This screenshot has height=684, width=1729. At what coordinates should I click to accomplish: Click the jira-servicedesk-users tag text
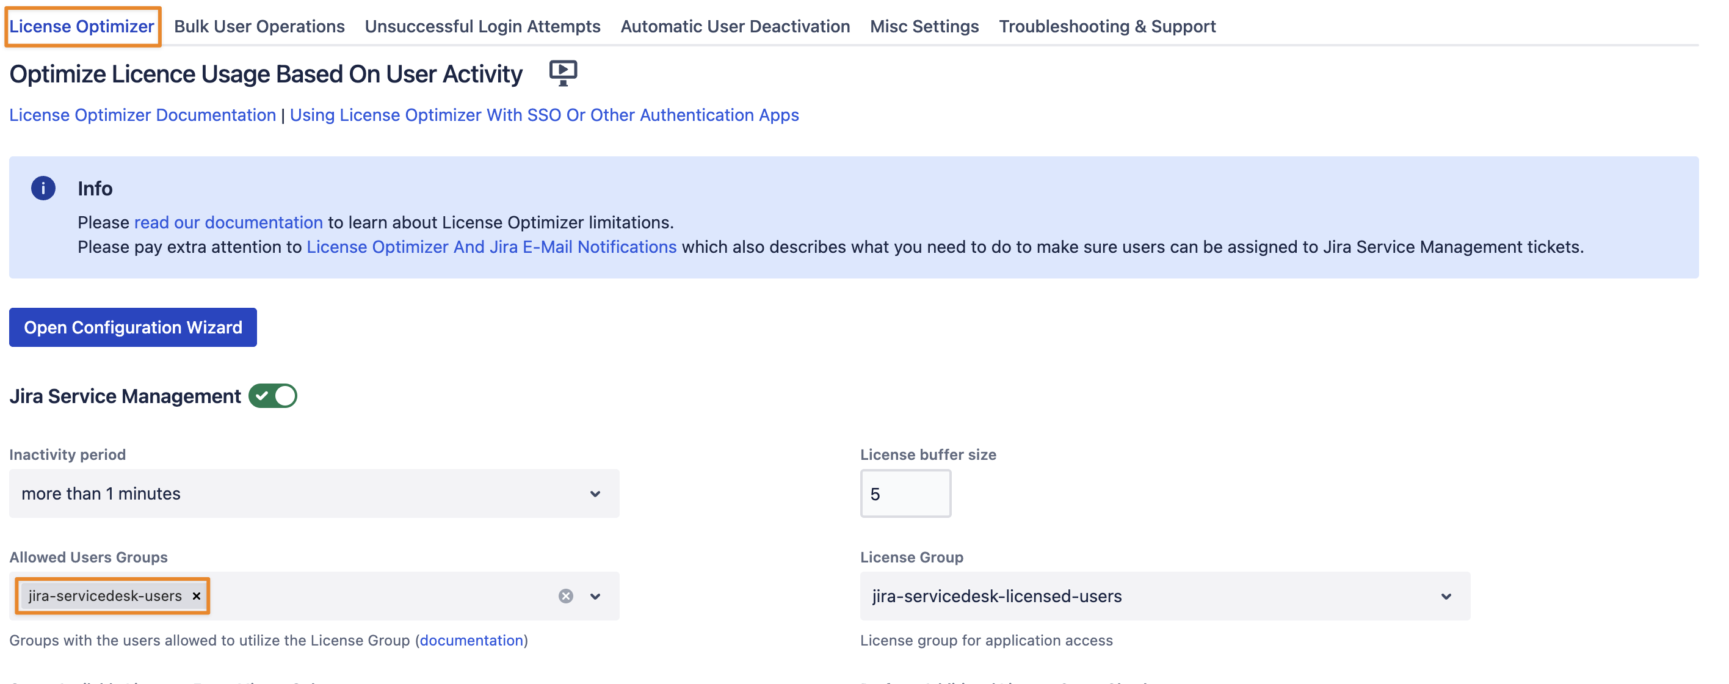point(105,596)
